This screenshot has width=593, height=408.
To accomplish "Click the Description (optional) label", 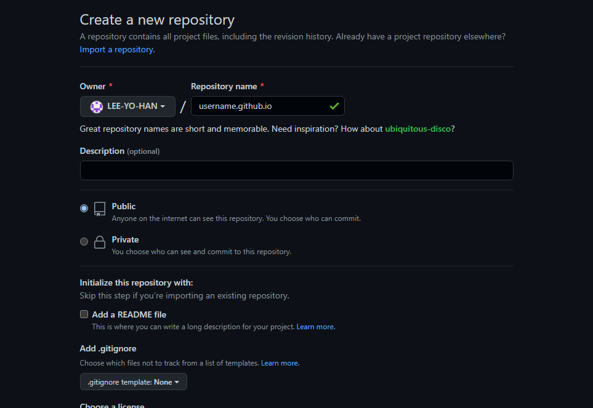I will point(120,151).
